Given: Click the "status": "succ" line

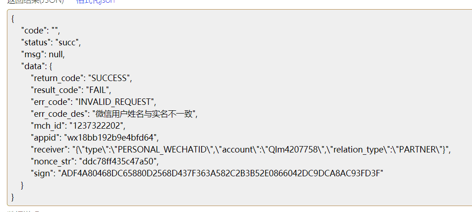Looking at the screenshot, I should click(51, 43).
